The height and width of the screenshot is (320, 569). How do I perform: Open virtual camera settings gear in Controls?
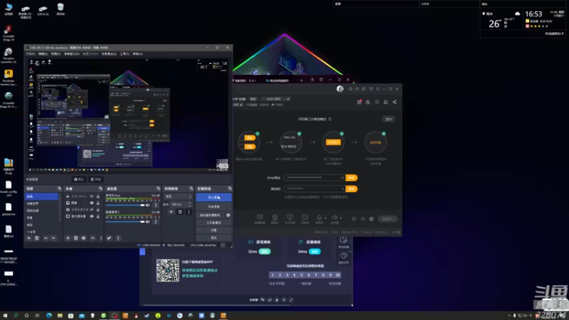coord(228,215)
